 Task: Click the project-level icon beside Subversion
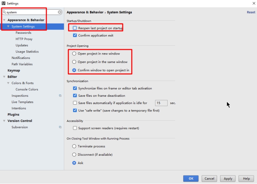coord(60,127)
